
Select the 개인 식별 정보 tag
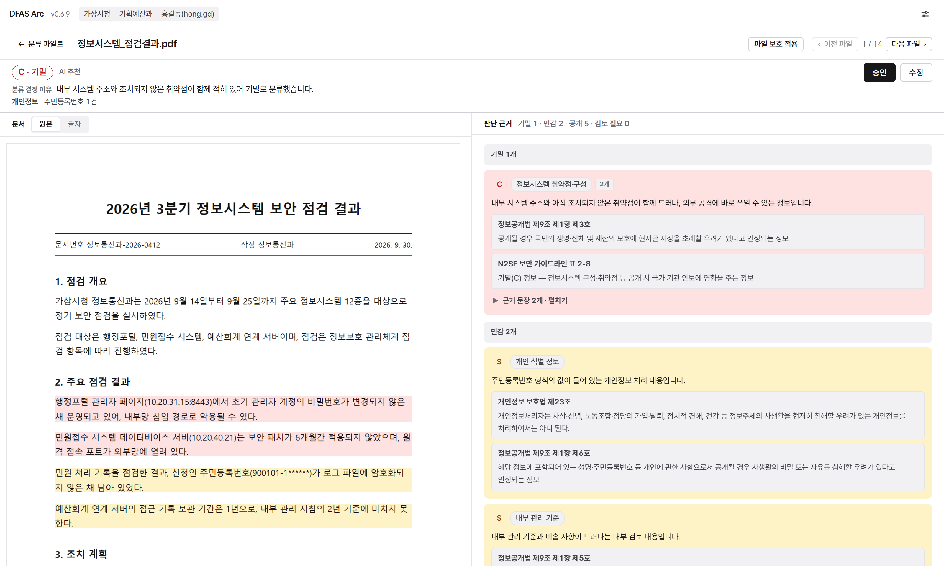pyautogui.click(x=537, y=362)
